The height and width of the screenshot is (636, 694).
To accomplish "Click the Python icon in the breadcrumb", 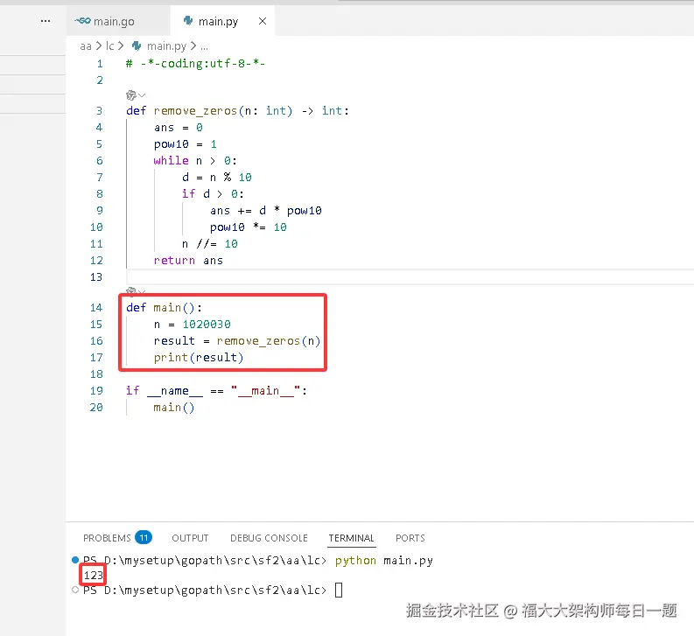I will (x=137, y=45).
